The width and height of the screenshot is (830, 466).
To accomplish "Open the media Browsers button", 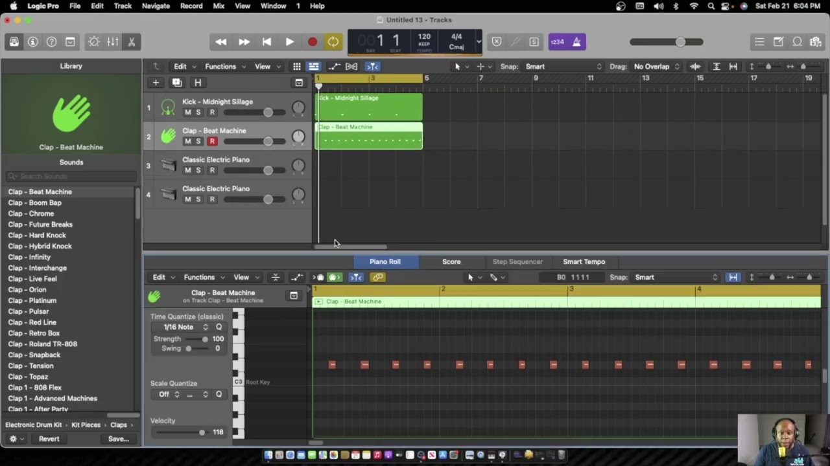I will [816, 42].
